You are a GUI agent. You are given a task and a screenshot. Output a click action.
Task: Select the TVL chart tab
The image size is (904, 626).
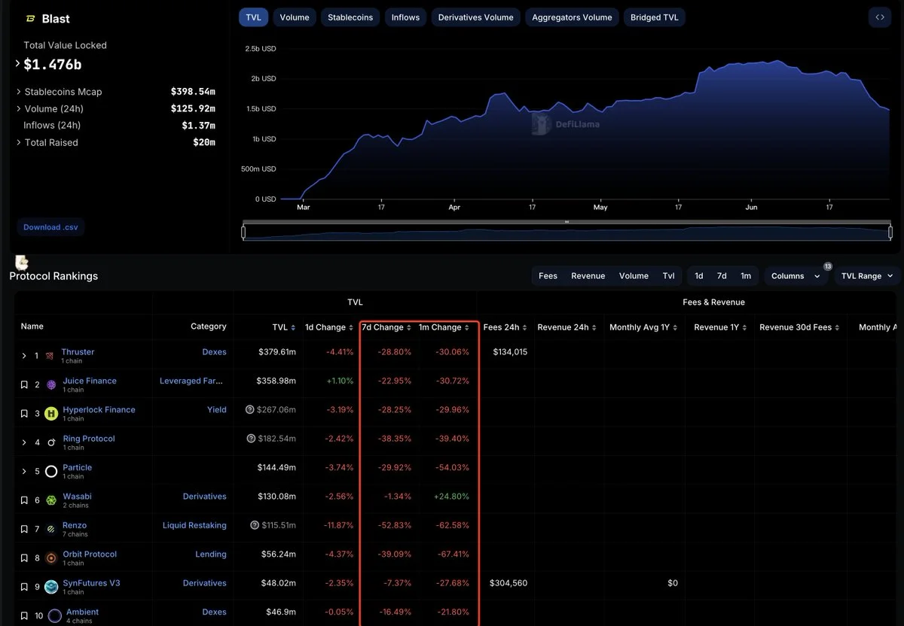click(x=254, y=17)
